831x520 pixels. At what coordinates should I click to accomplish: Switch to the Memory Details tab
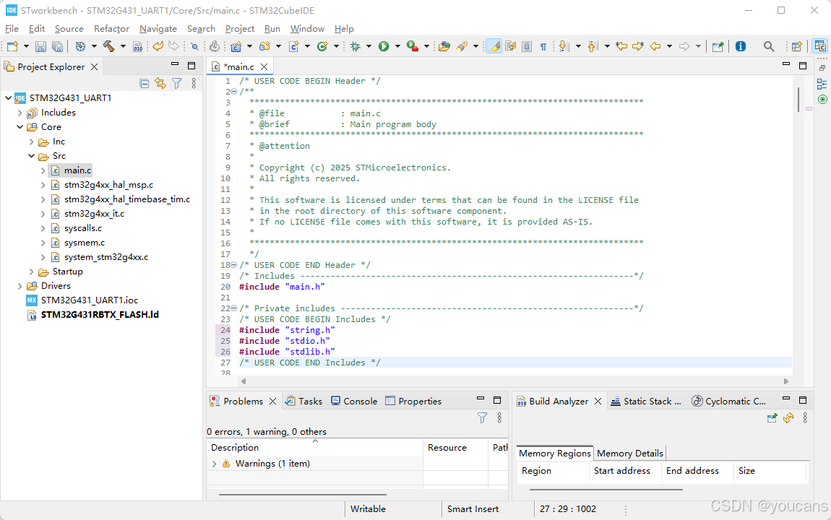coord(629,454)
